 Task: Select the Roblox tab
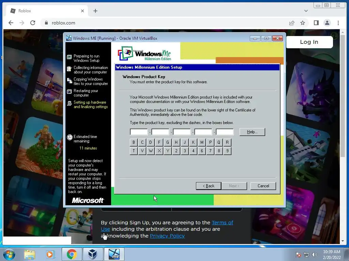click(47, 11)
